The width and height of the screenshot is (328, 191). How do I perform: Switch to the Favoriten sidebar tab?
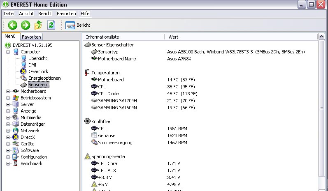tap(31, 37)
